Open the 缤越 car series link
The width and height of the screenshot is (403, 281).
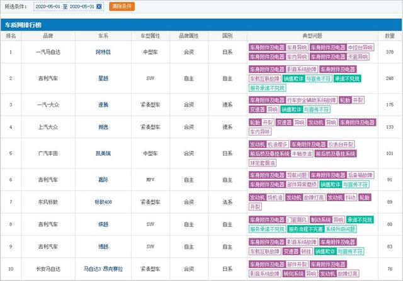(103, 224)
